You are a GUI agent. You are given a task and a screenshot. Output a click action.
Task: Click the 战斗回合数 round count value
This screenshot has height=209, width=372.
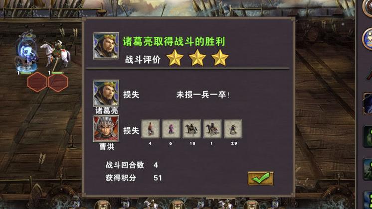[x=156, y=165]
